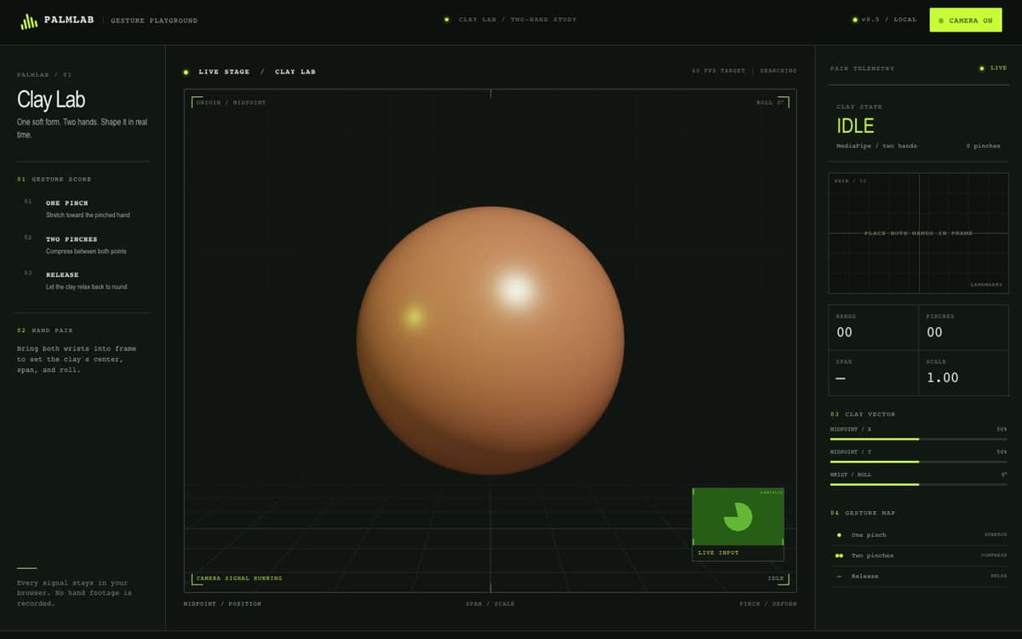Click the Clay Lab page title
1022x639 pixels.
[x=51, y=100]
